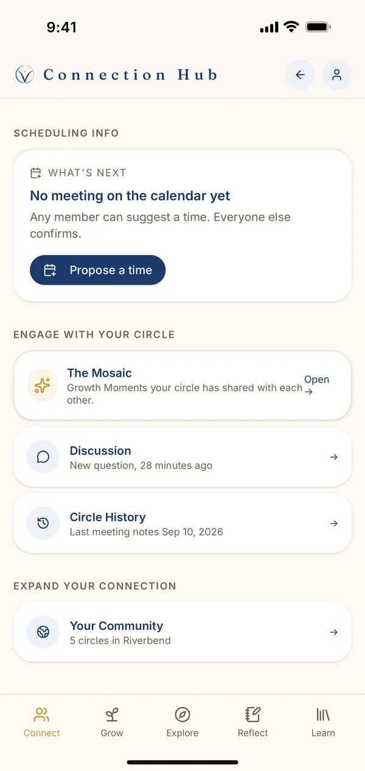Switch to the Grow tab
The height and width of the screenshot is (771, 365).
click(x=112, y=722)
